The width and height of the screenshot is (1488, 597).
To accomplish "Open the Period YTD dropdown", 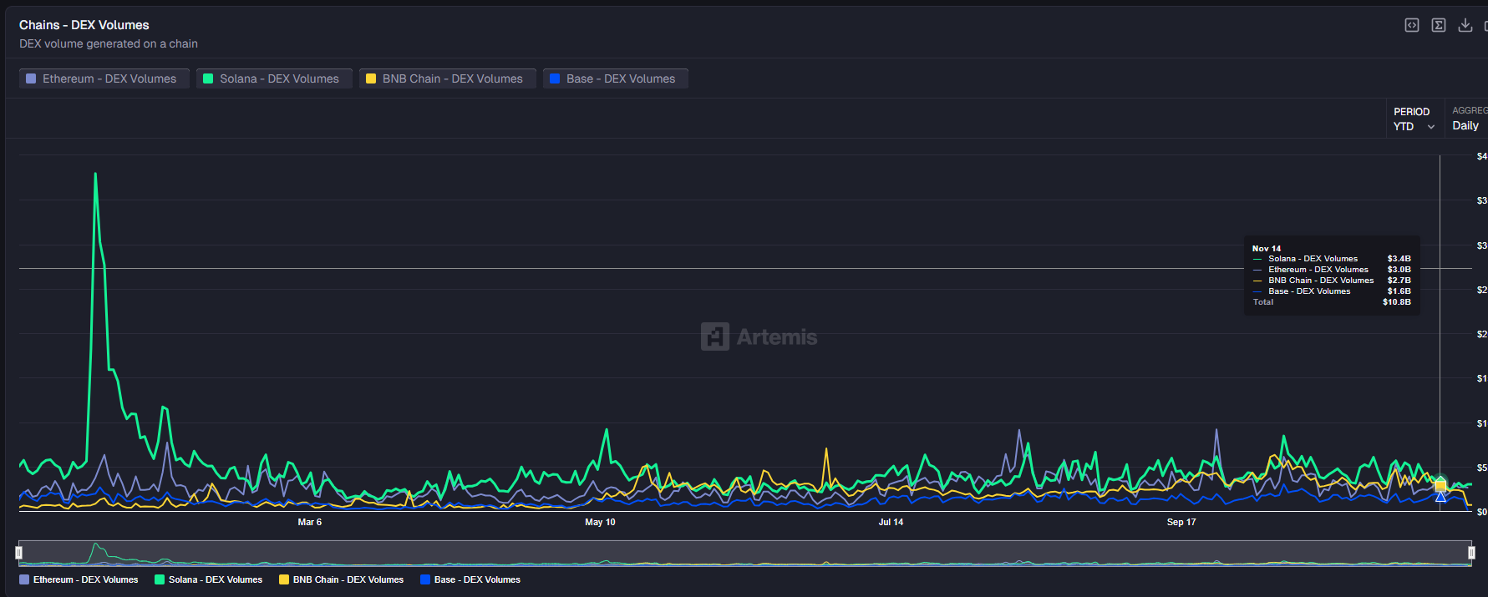I will coord(1414,126).
